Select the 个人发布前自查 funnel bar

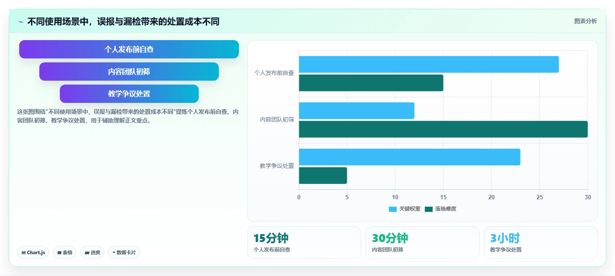click(129, 49)
